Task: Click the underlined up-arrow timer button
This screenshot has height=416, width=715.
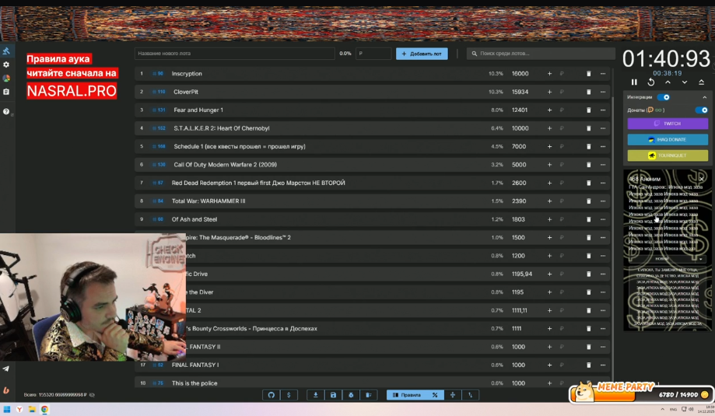Action: point(701,82)
